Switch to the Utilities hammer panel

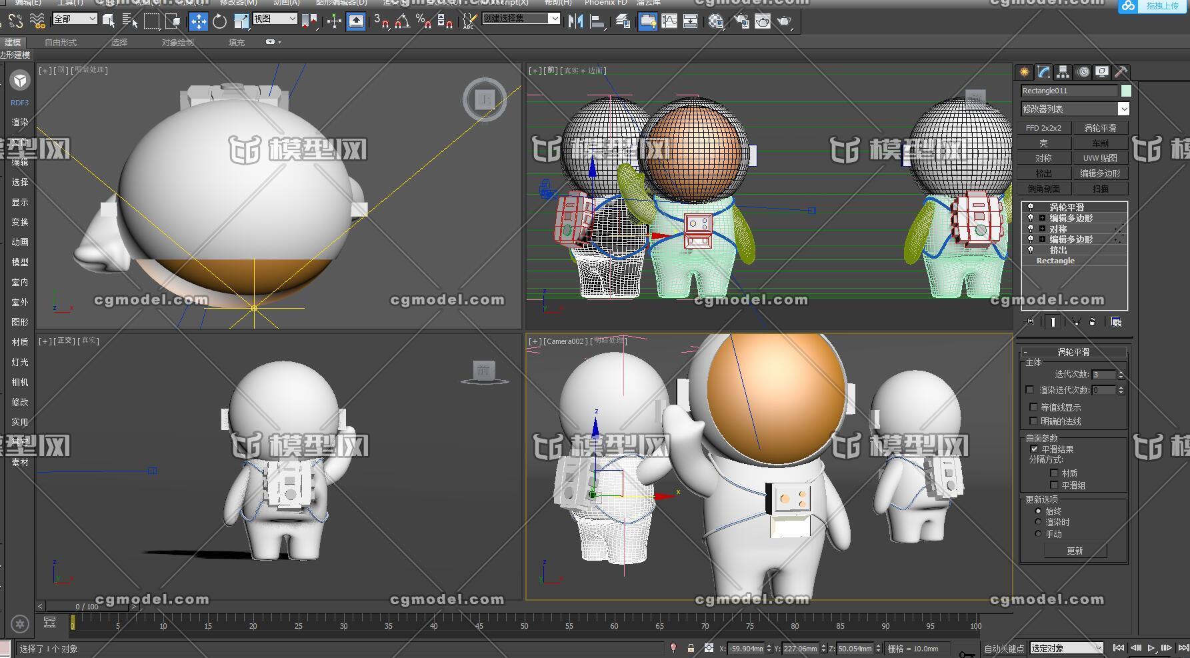pos(1121,72)
